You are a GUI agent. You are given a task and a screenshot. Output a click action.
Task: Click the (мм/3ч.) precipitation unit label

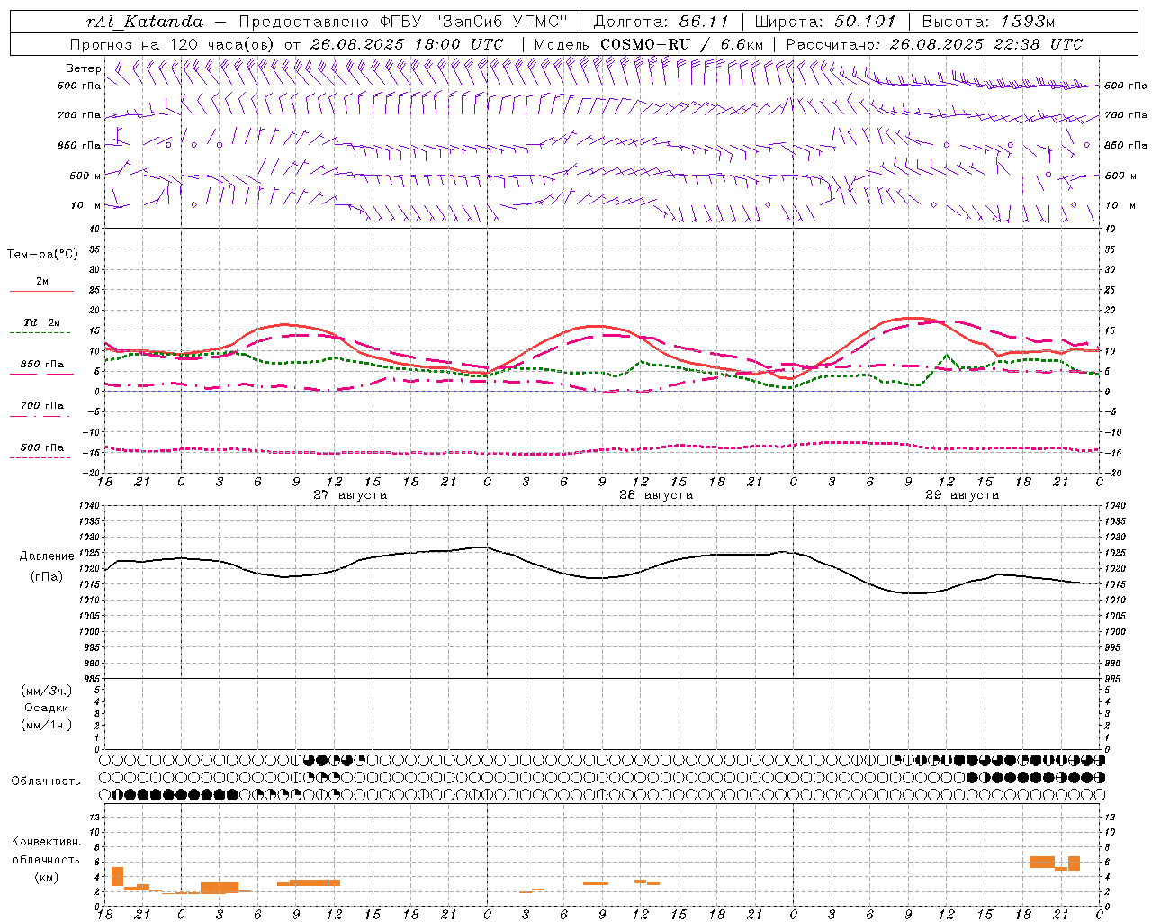coord(47,691)
